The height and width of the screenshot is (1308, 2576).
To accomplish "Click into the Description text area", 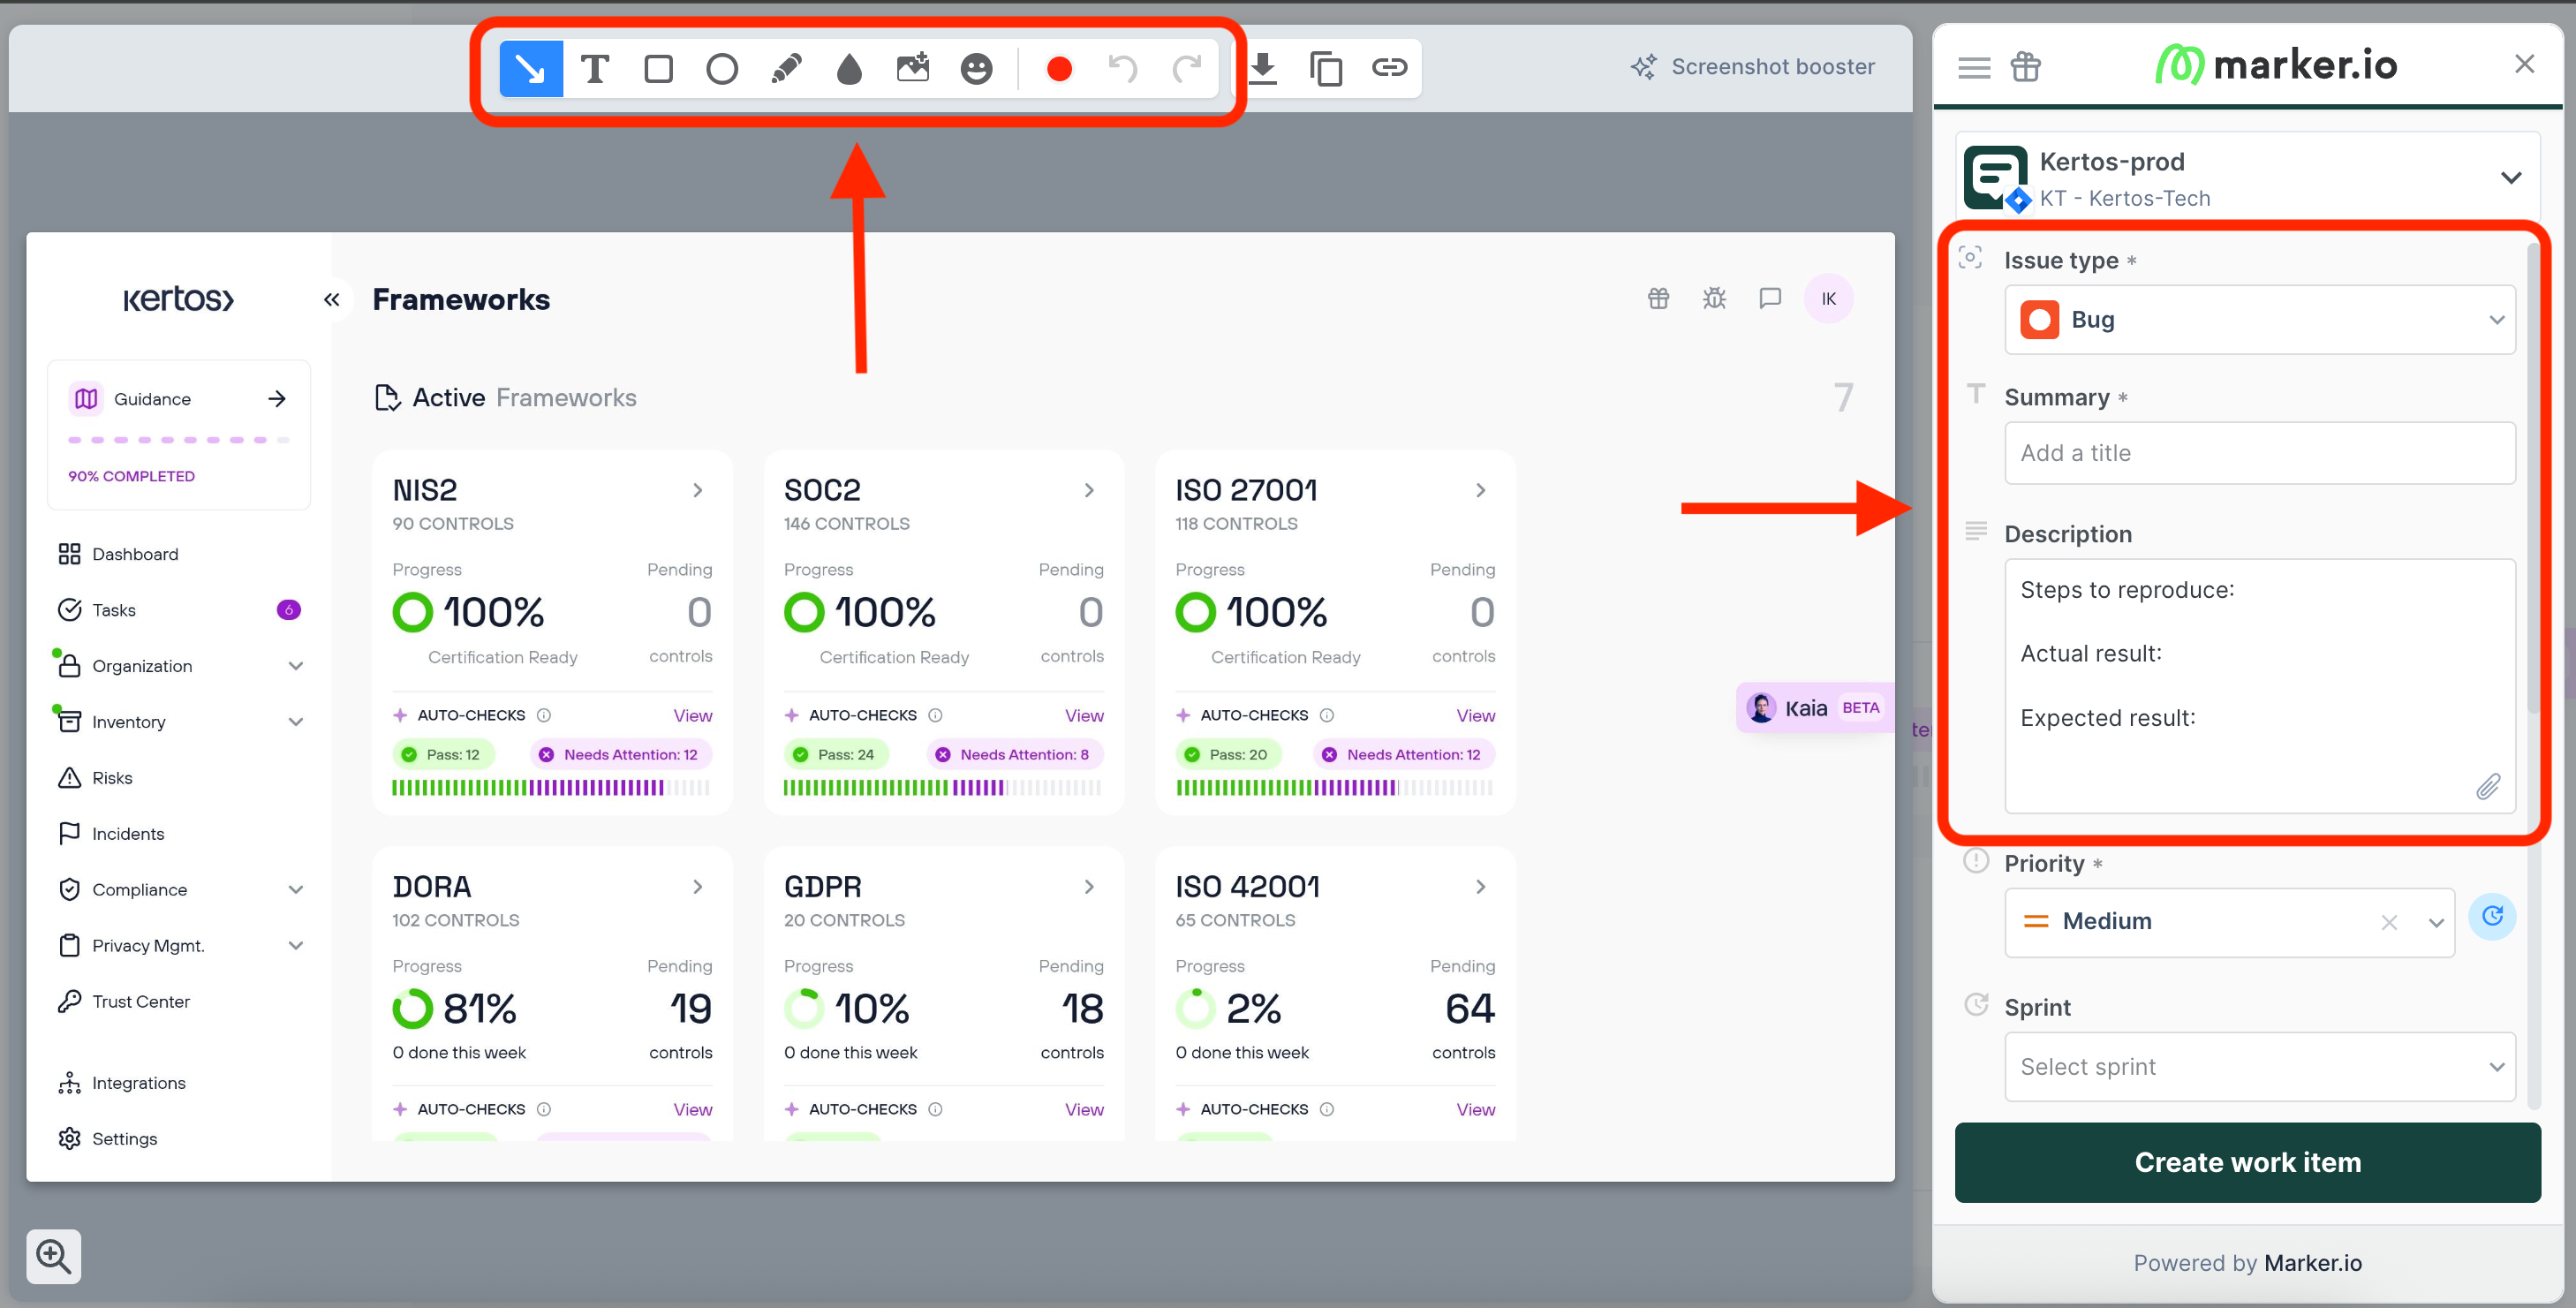I will 2259,685.
